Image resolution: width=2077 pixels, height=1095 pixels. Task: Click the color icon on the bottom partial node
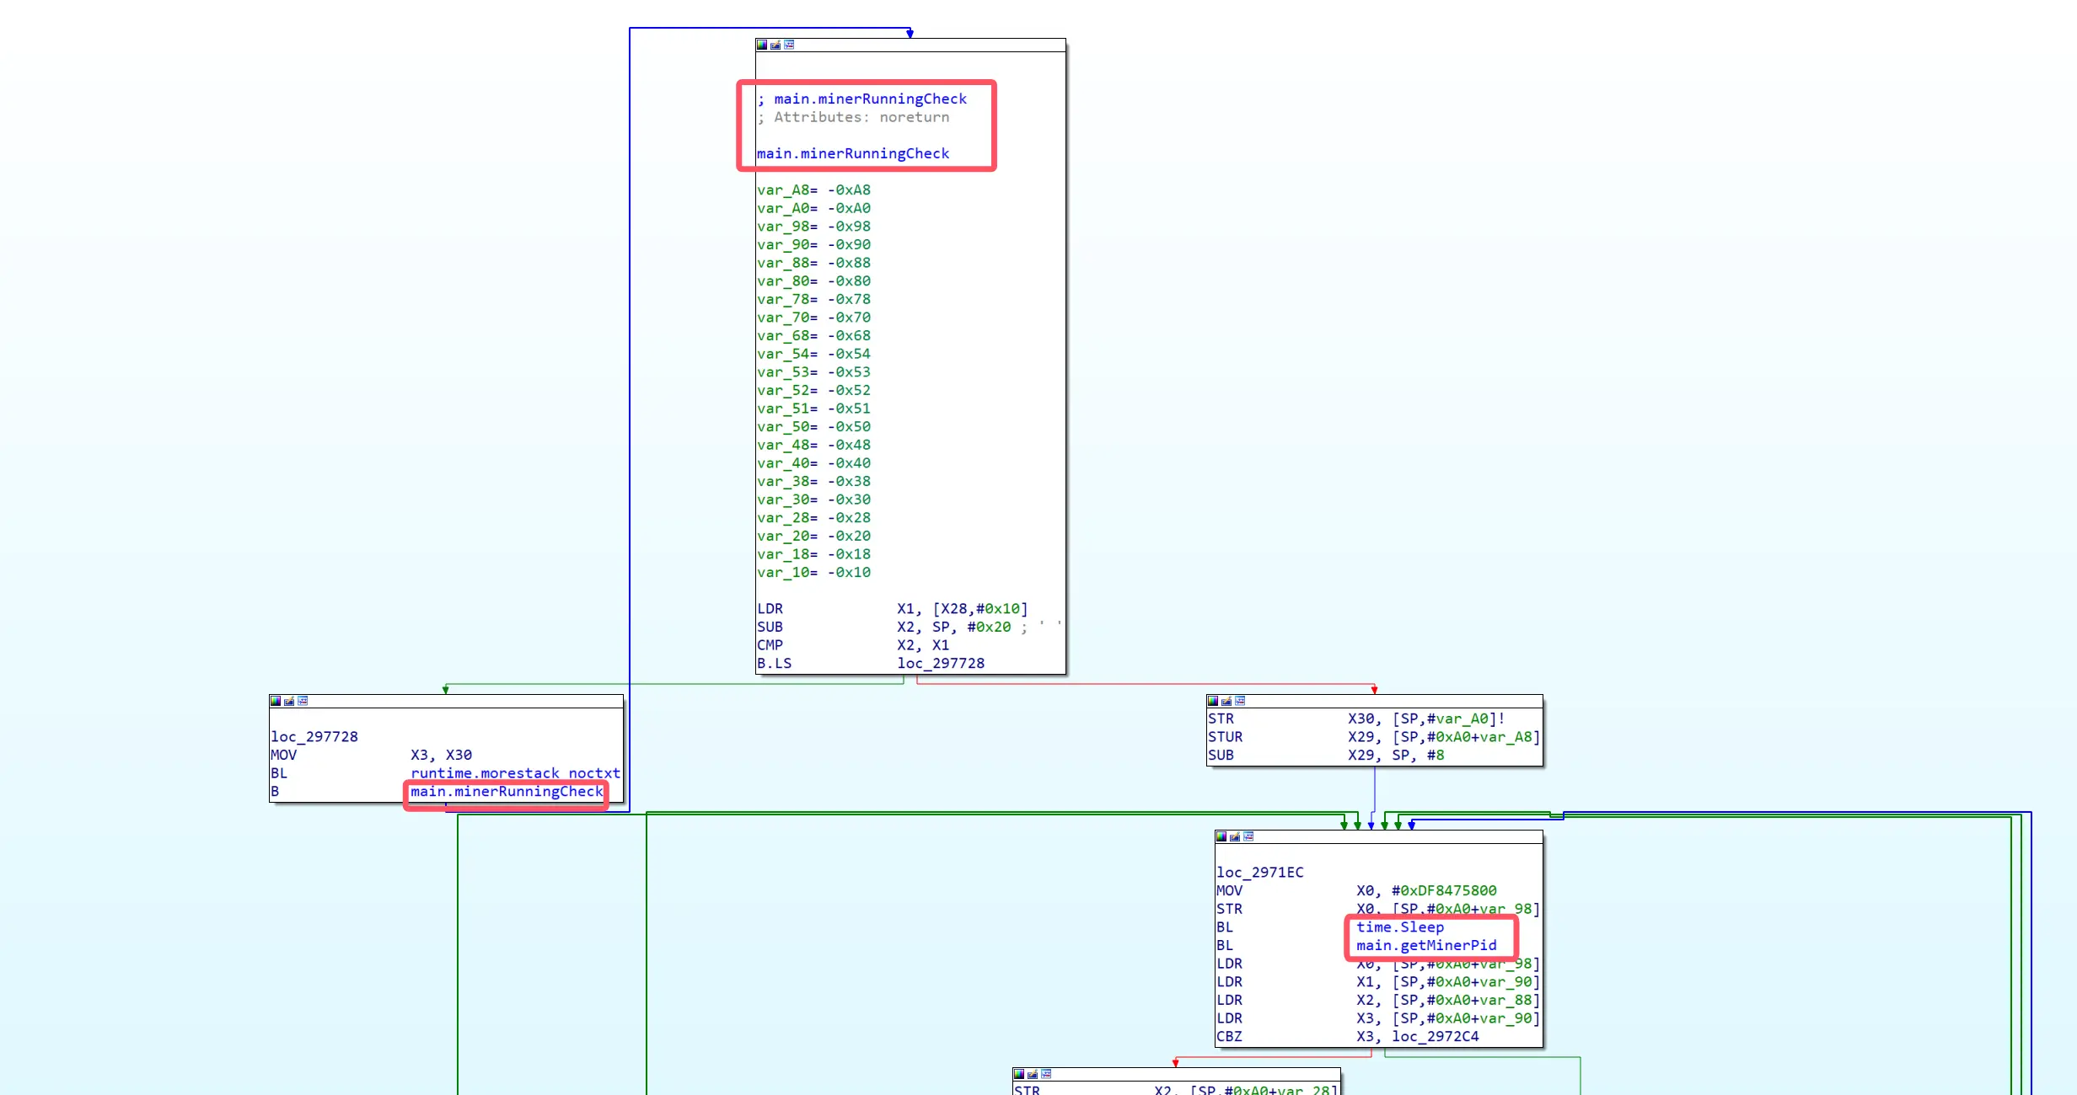pos(1019,1074)
